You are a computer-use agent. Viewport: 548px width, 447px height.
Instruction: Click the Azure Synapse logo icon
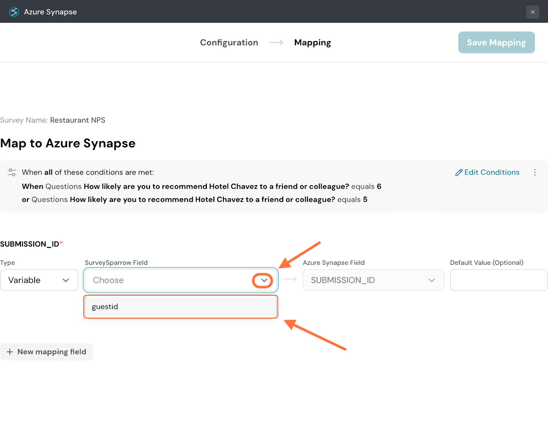click(14, 12)
